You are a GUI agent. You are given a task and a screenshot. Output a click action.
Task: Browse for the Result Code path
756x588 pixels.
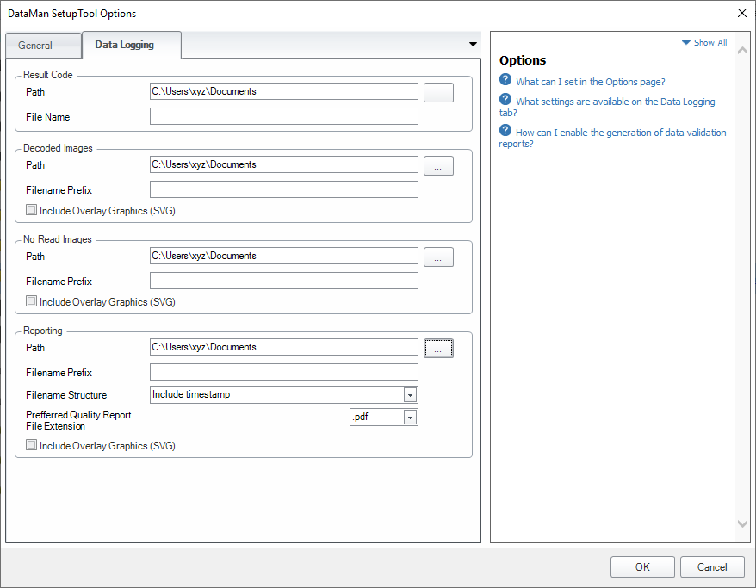pos(438,93)
